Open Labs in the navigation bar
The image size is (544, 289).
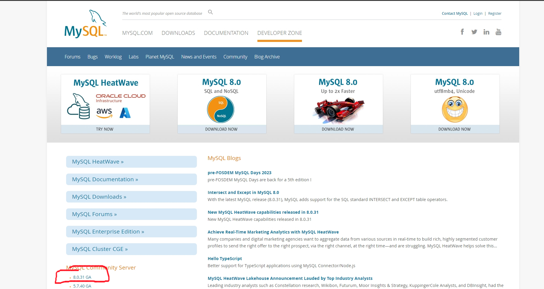[x=133, y=57]
